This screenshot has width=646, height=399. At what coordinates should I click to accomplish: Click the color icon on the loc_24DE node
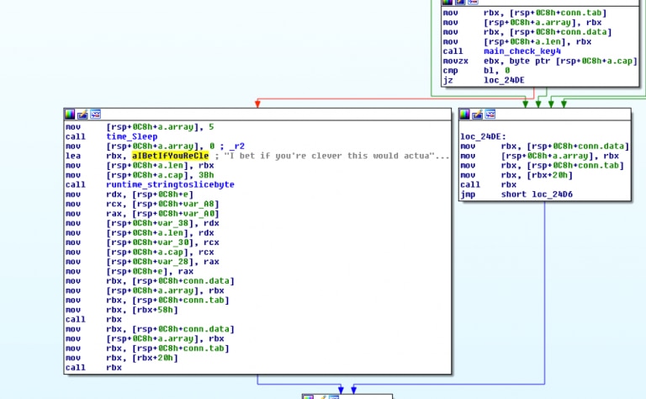click(x=464, y=114)
